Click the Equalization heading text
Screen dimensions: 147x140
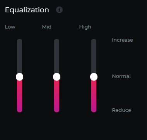pos(27,10)
